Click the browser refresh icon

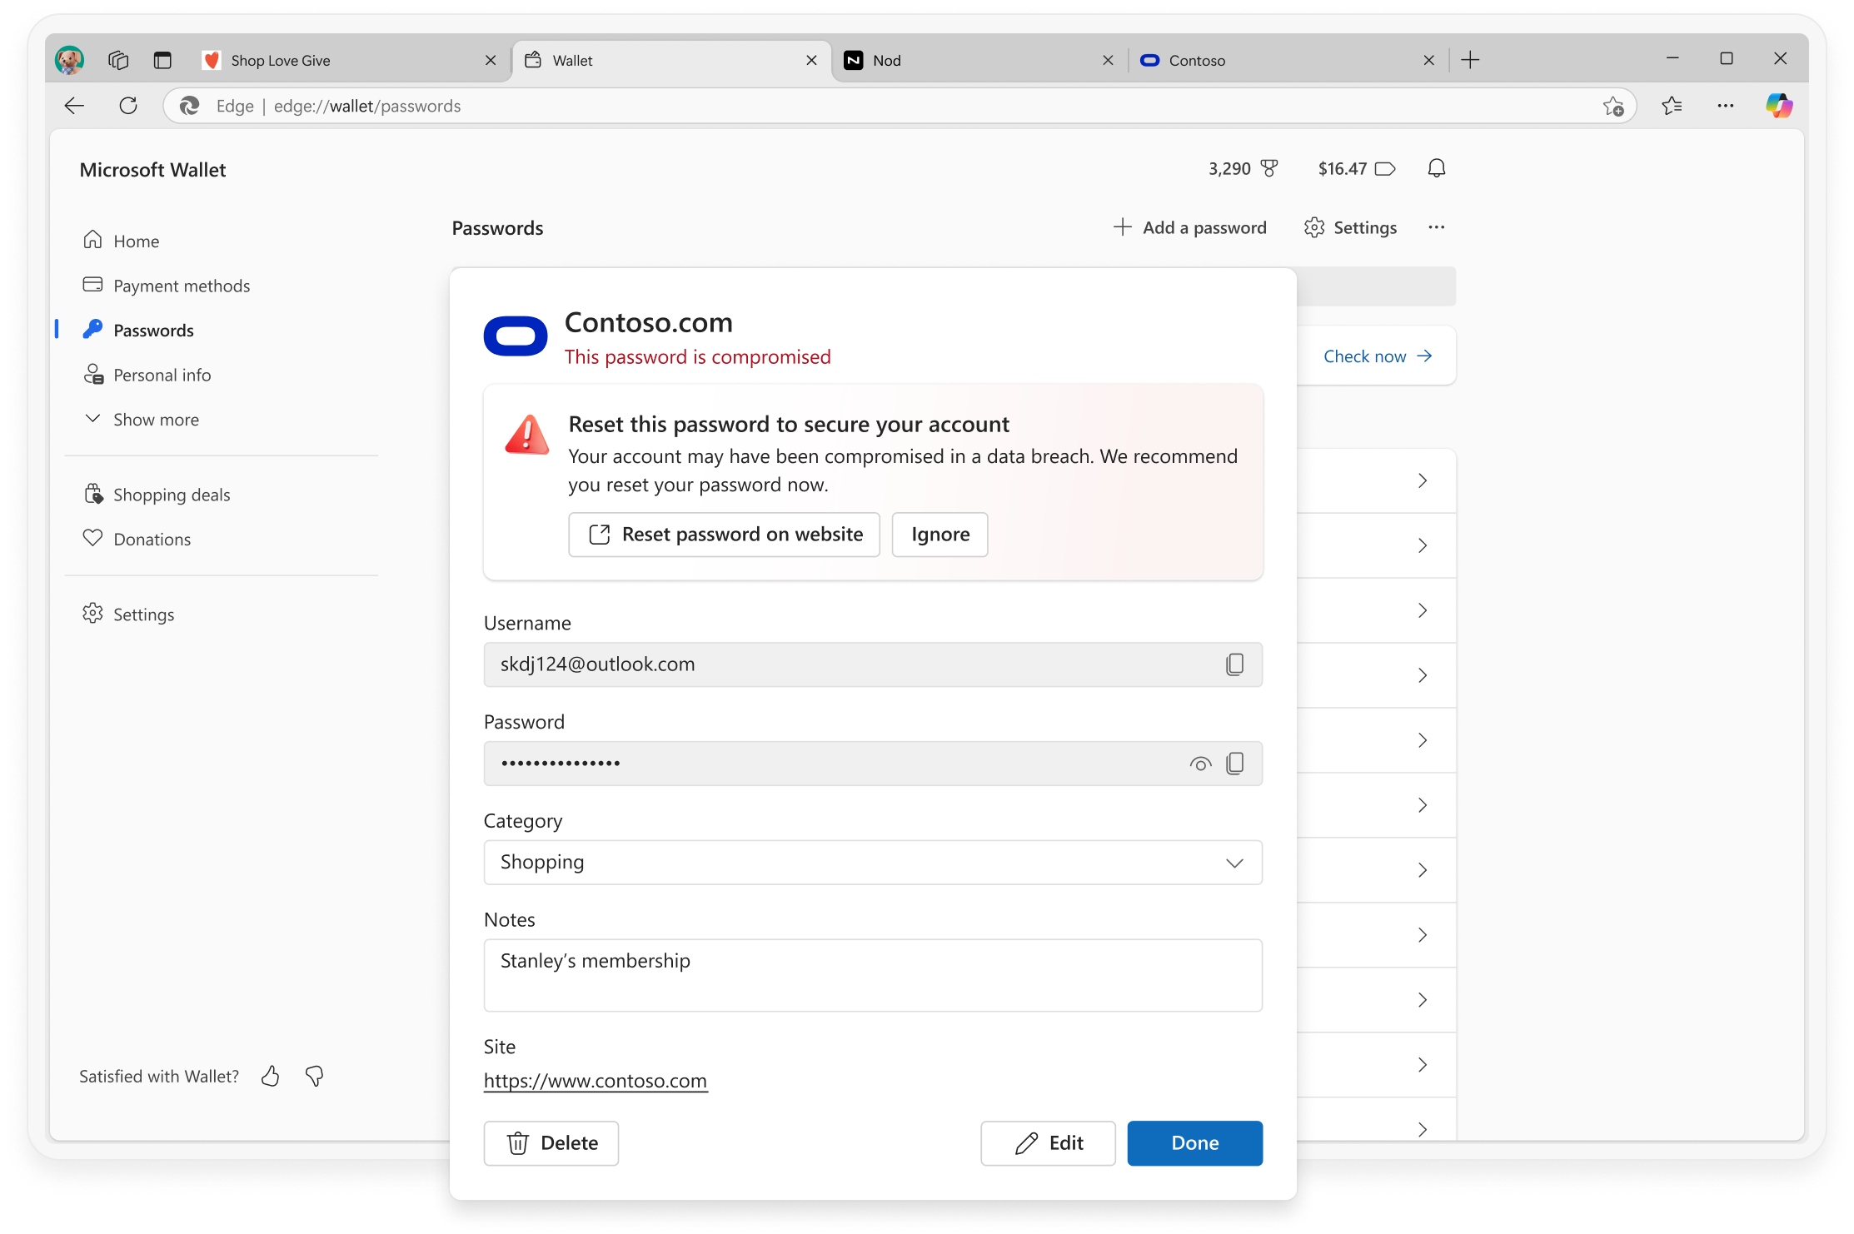(128, 106)
